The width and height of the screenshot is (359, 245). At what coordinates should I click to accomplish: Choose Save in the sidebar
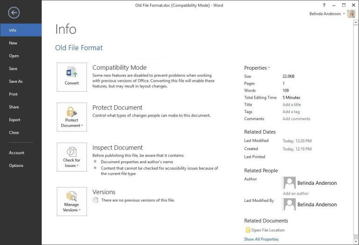tap(21, 68)
